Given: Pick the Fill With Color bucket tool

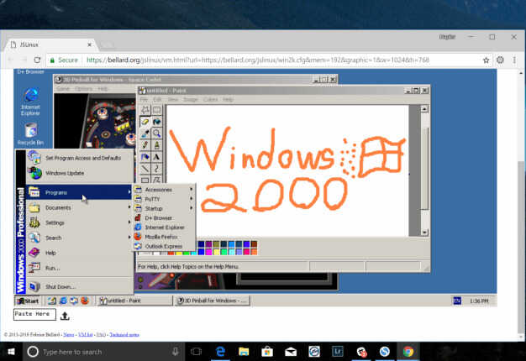Looking at the screenshot, I should tap(156, 122).
